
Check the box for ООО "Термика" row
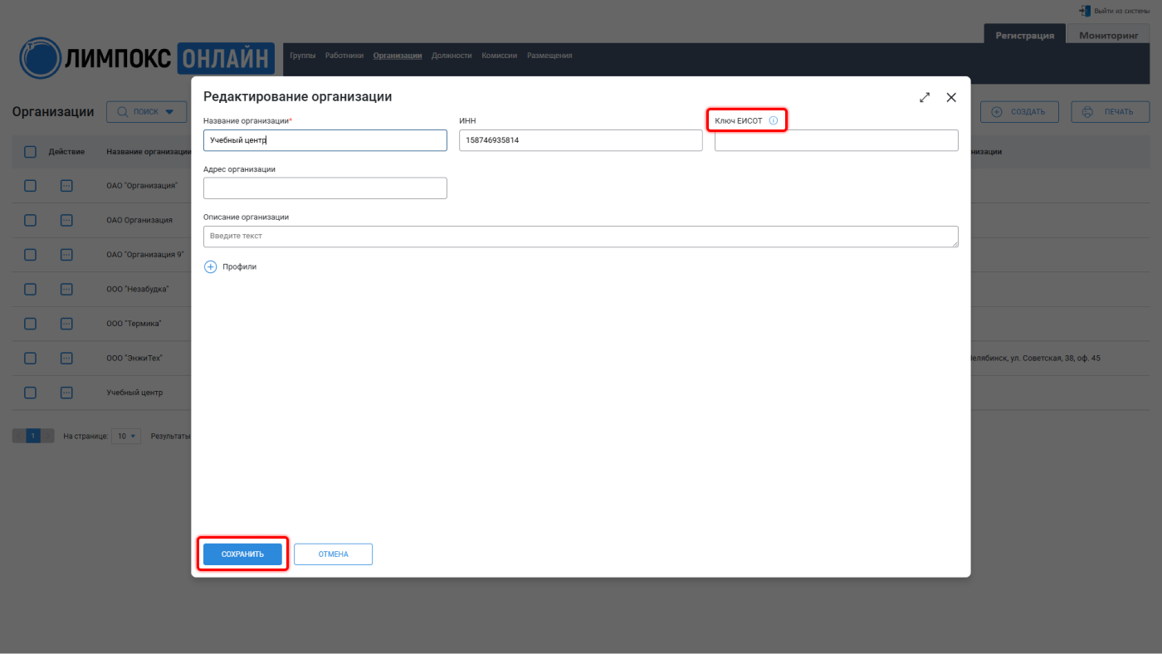click(30, 324)
